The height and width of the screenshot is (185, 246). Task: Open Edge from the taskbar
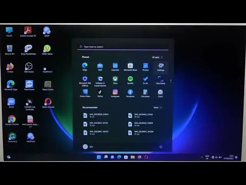click(119, 157)
